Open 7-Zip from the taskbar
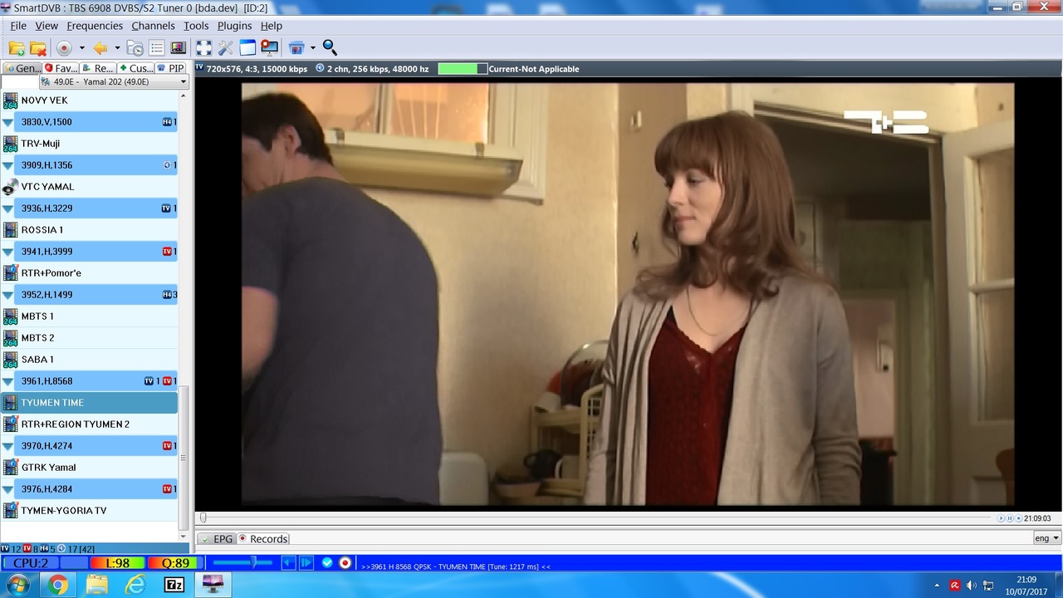Image resolution: width=1063 pixels, height=598 pixels. 174,585
